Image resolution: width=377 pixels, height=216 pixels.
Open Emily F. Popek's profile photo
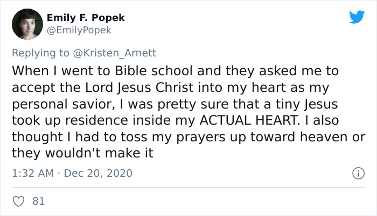[x=27, y=24]
